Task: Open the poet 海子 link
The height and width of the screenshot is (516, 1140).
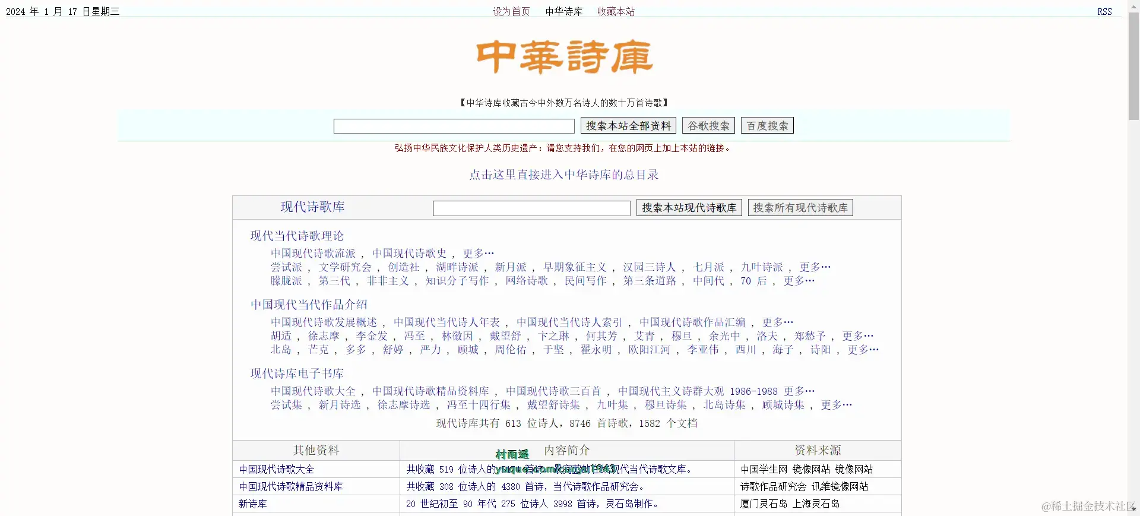Action: (x=783, y=350)
